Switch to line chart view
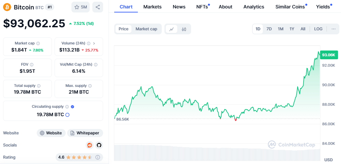The width and height of the screenshot is (341, 164). tap(172, 29)
